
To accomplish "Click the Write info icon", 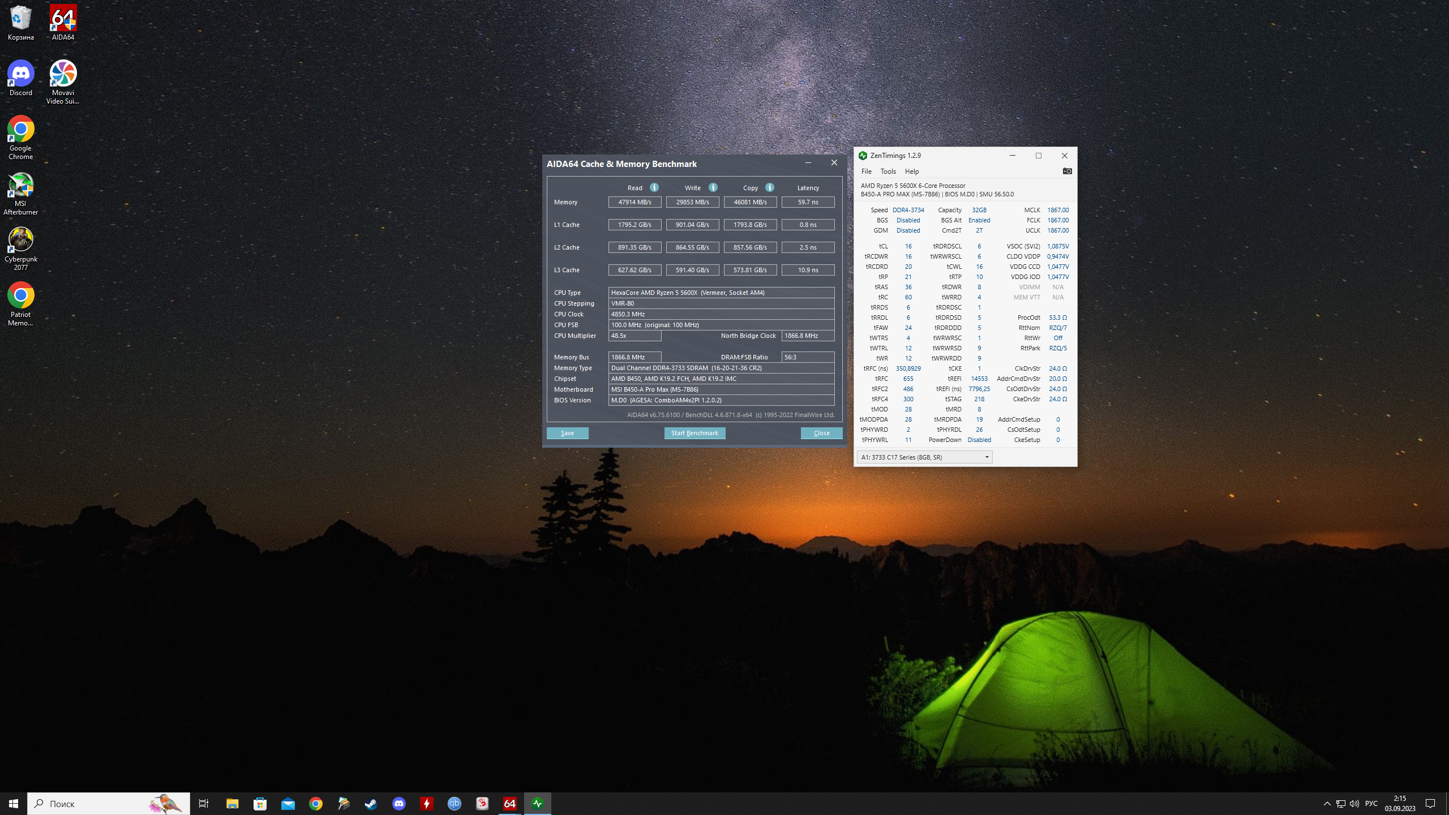I will click(713, 187).
